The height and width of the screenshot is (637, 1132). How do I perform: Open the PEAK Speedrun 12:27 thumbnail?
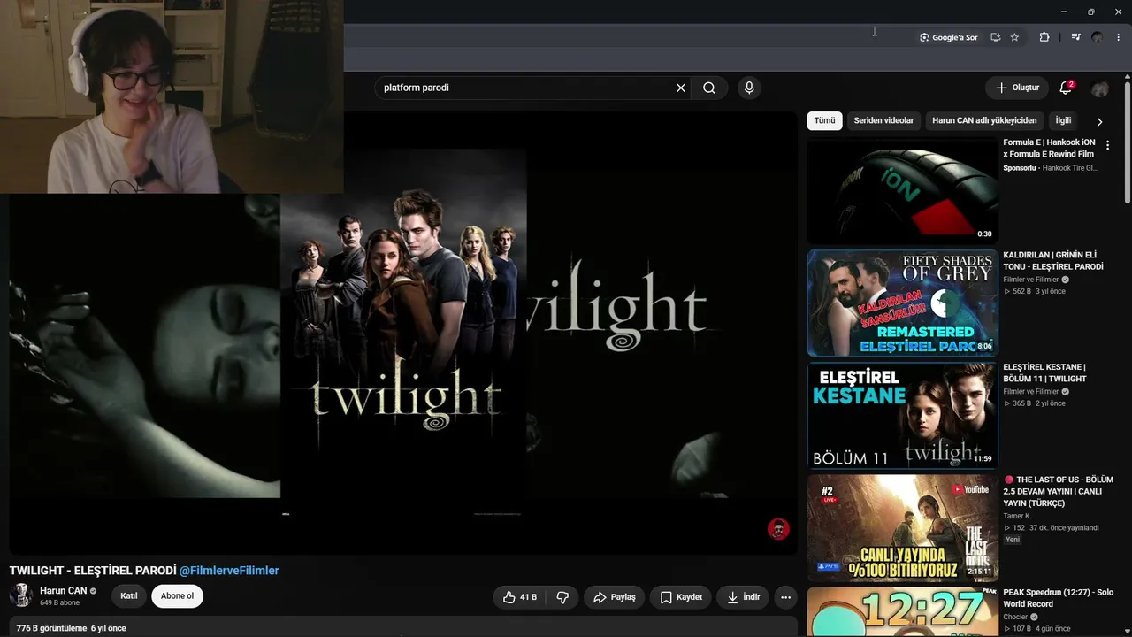click(902, 611)
